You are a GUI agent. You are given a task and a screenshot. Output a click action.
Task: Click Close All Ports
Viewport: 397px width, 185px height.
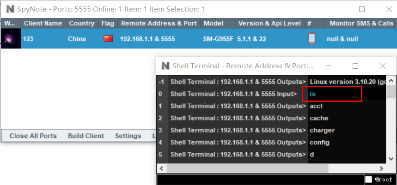point(33,136)
